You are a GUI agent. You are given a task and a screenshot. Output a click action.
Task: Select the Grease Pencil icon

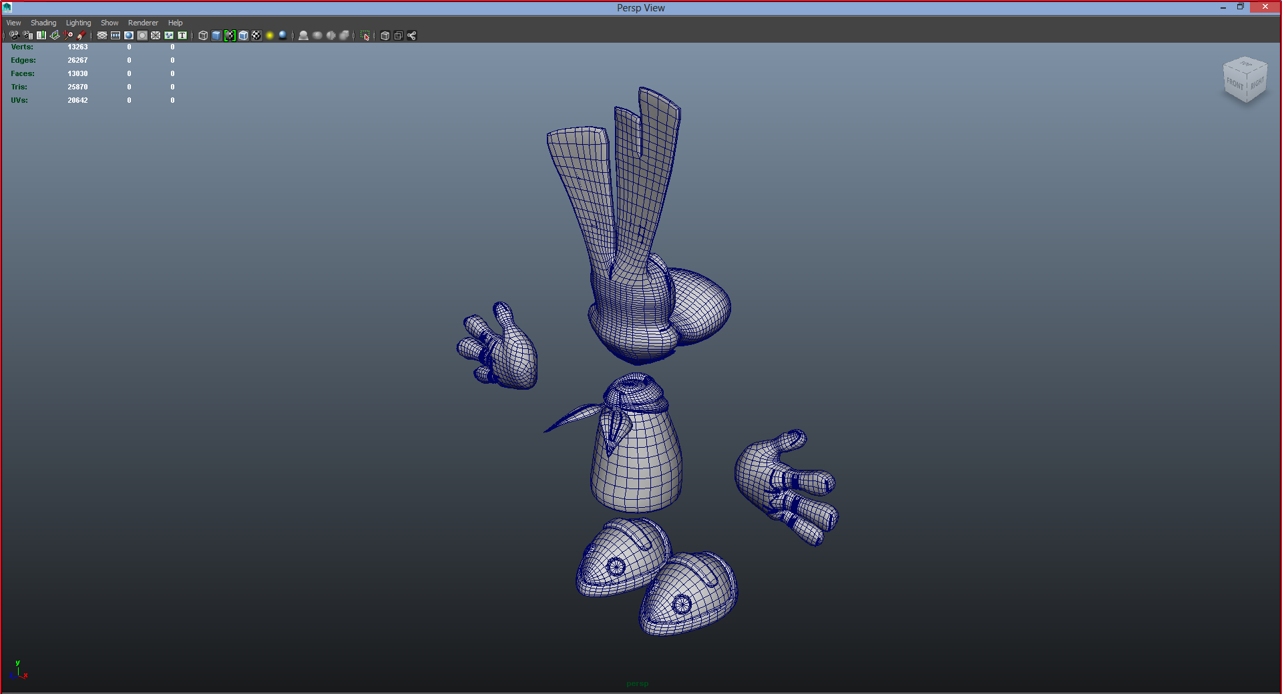coord(81,35)
